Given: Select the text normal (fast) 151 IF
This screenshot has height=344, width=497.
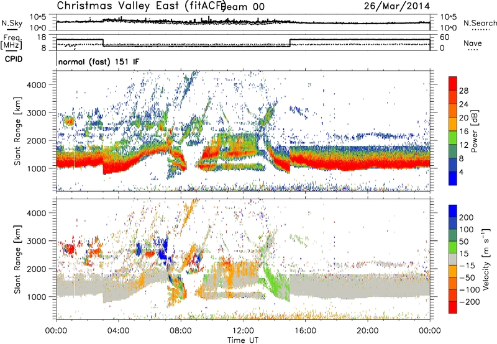Looking at the screenshot, I should coord(99,61).
